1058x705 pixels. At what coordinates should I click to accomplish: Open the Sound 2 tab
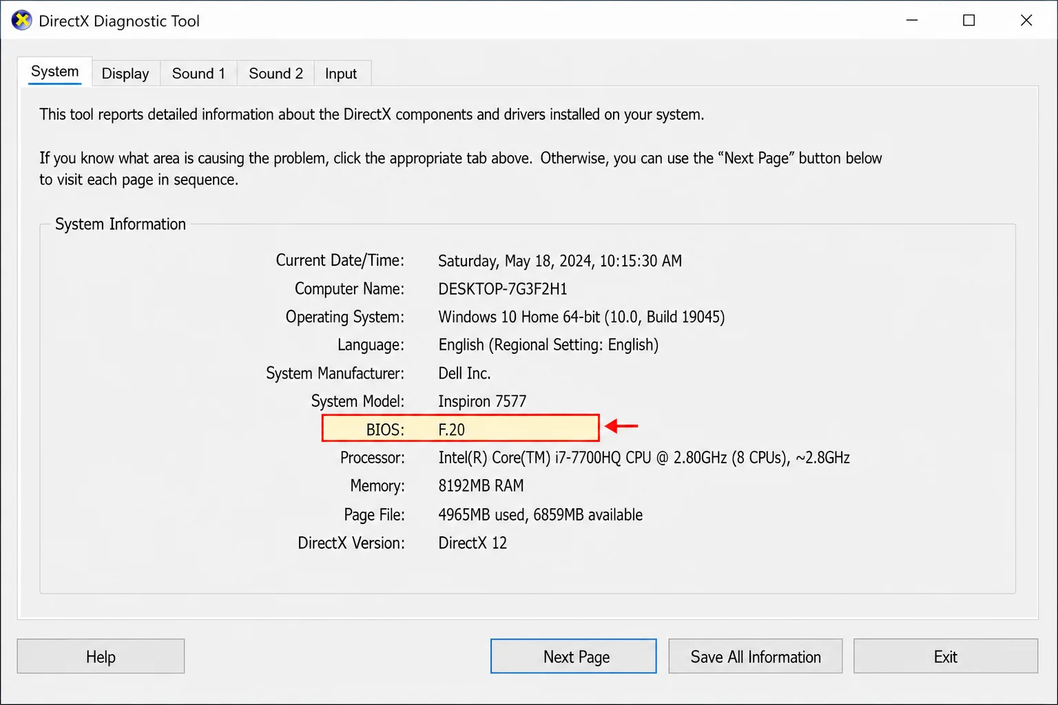(x=276, y=74)
